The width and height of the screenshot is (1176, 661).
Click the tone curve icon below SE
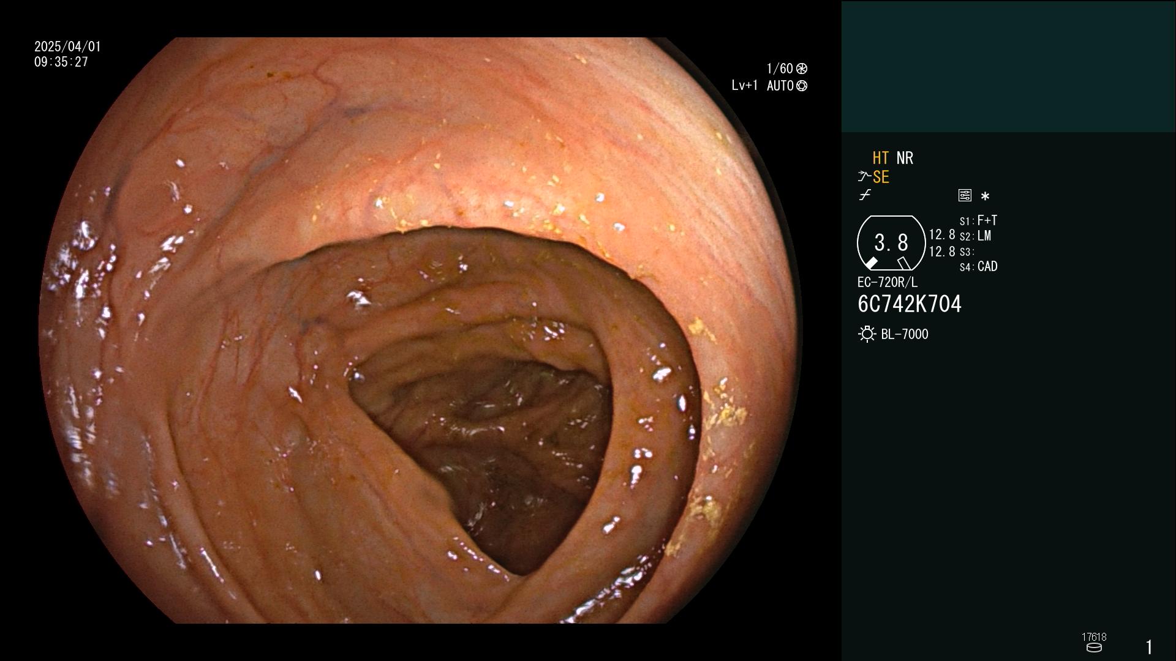(x=865, y=195)
